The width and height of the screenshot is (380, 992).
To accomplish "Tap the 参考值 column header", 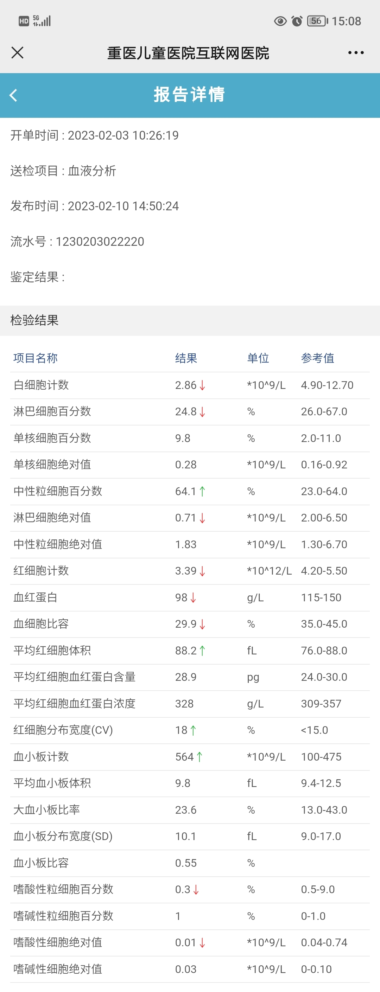I will [318, 358].
